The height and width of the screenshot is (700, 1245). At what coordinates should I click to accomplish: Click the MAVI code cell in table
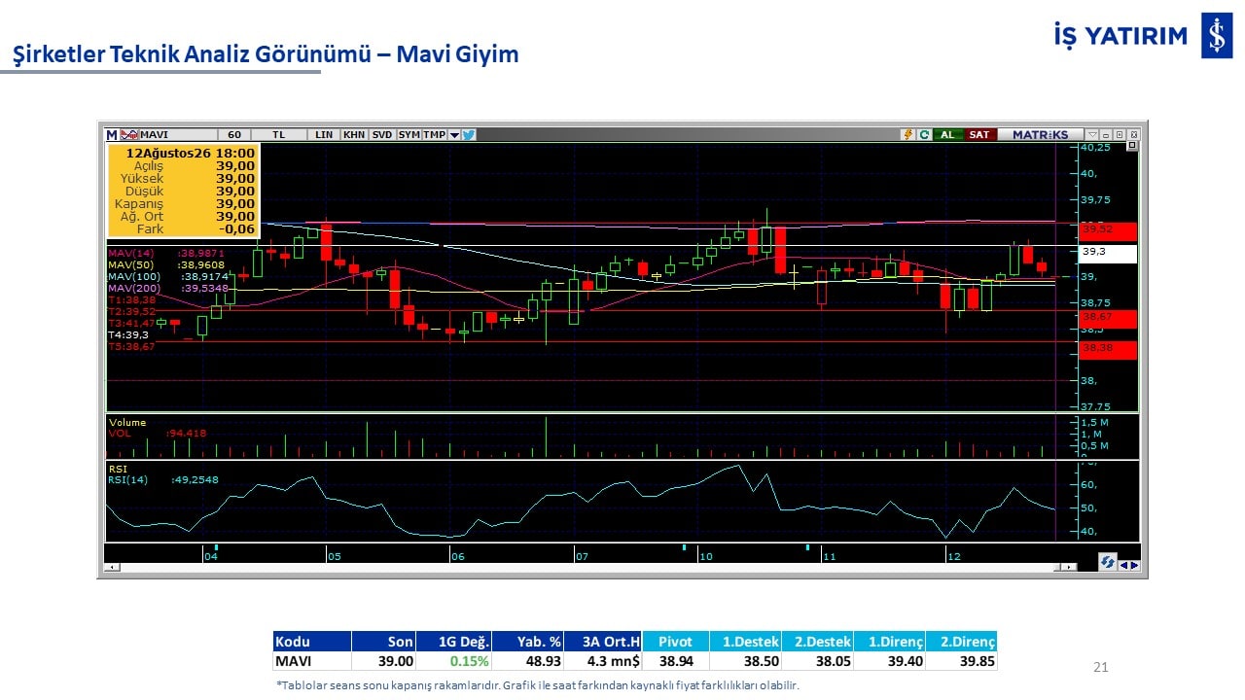tap(311, 661)
